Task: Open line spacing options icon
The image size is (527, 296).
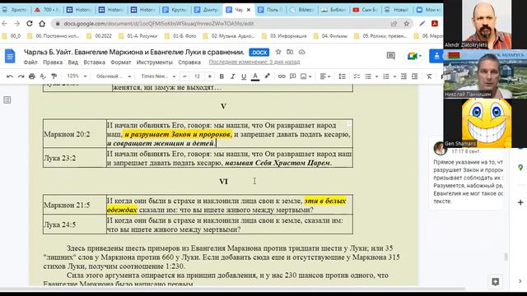Action: (343, 76)
